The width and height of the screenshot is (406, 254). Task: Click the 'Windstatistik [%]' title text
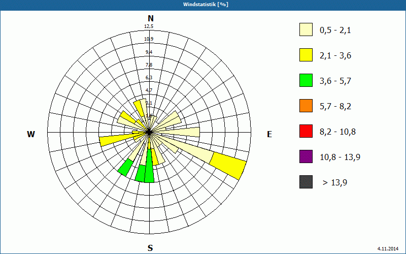pyautogui.click(x=206, y=5)
